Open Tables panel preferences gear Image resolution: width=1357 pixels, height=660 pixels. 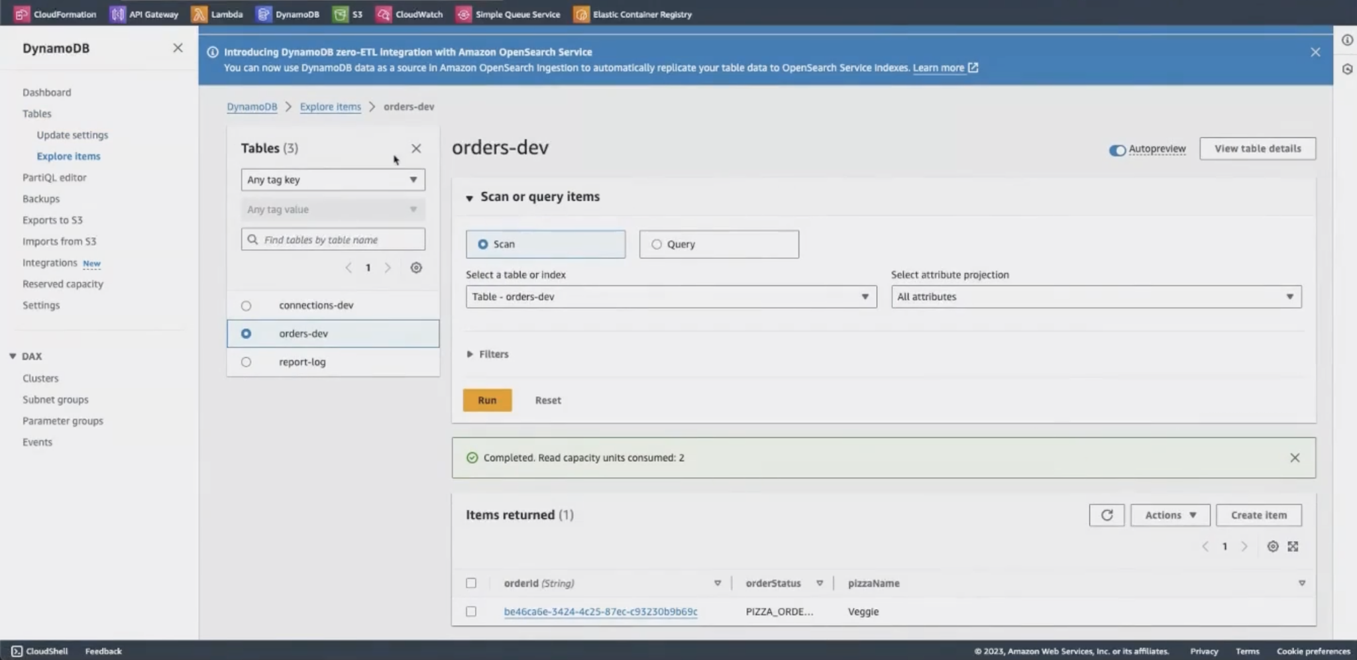416,268
